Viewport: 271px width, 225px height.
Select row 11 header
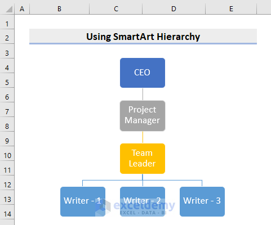click(x=7, y=168)
